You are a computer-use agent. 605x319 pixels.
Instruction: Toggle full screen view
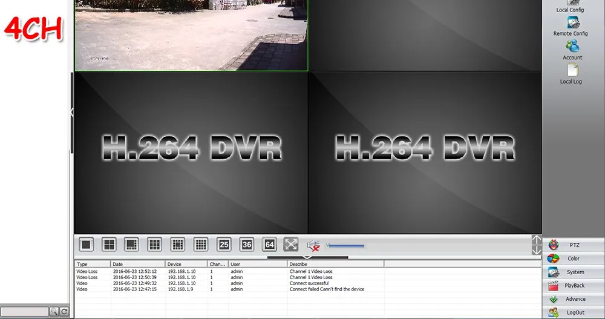(291, 245)
